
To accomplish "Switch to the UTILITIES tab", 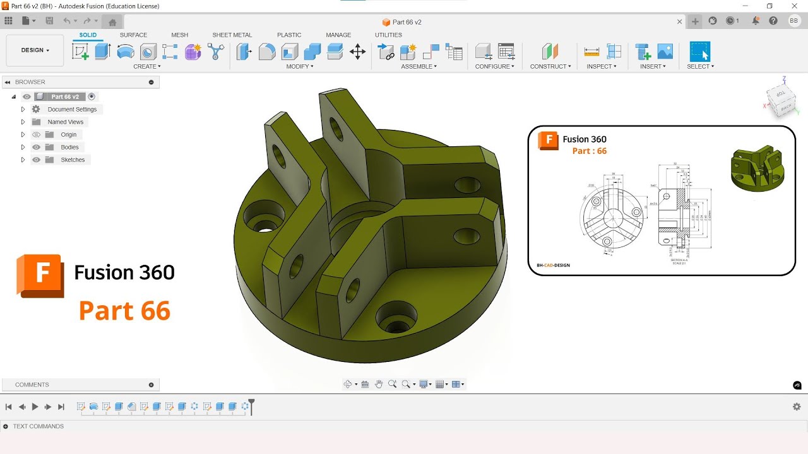I will (388, 35).
